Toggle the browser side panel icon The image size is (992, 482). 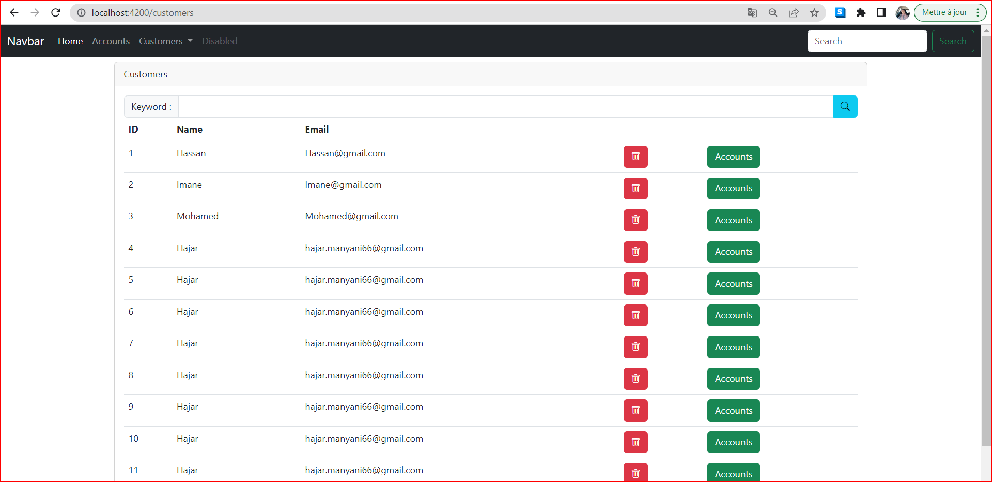[881, 12]
